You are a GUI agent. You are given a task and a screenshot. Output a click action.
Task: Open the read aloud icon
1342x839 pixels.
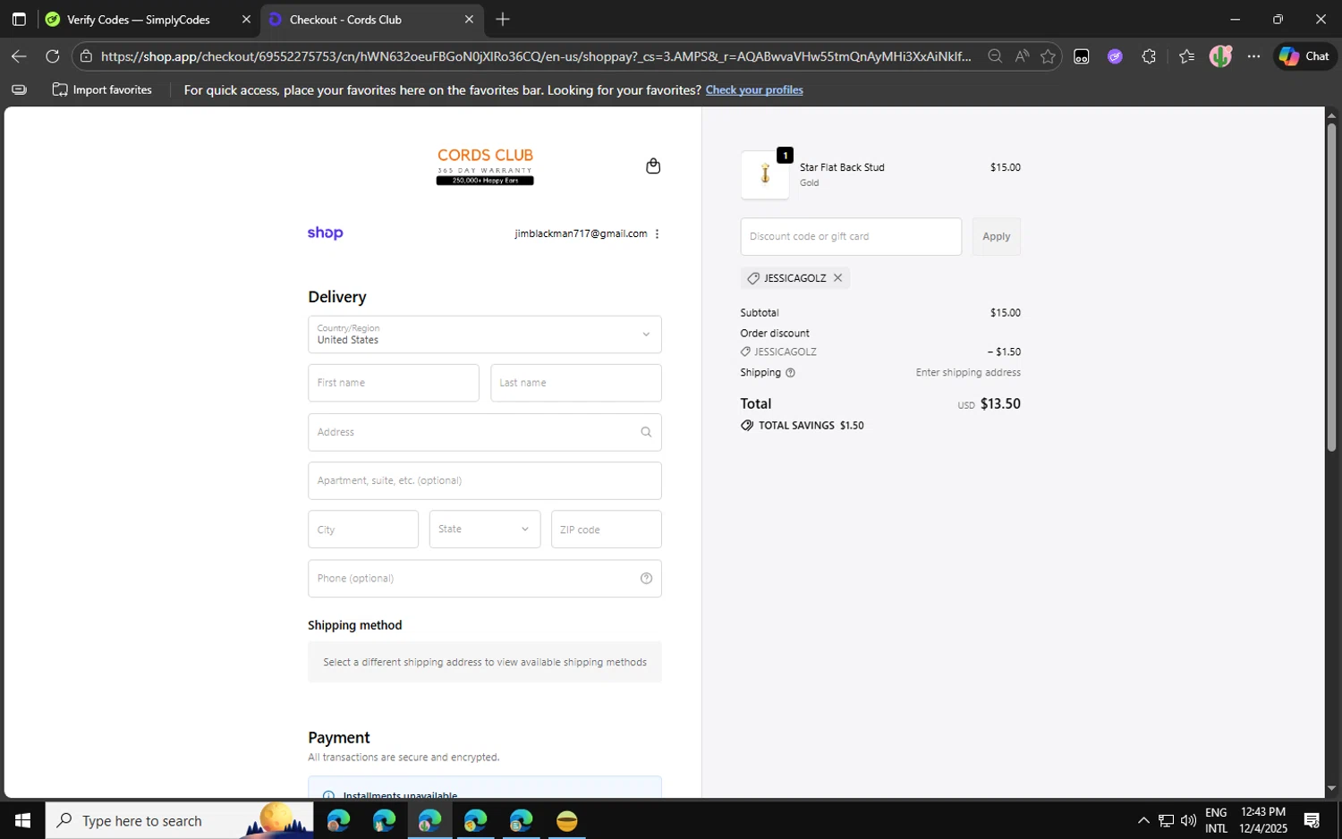tap(1022, 56)
